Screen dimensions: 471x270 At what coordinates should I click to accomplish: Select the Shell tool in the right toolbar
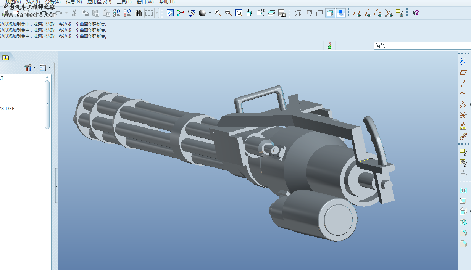(x=463, y=200)
